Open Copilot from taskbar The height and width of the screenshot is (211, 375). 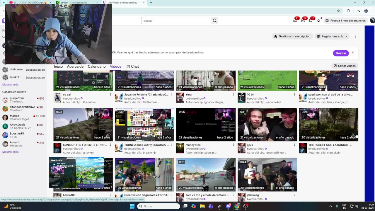[x=193, y=206]
